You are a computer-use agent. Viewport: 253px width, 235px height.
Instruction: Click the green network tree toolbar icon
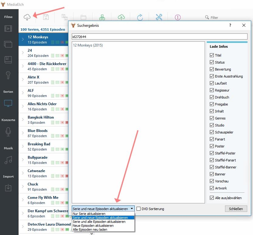coord(102,17)
